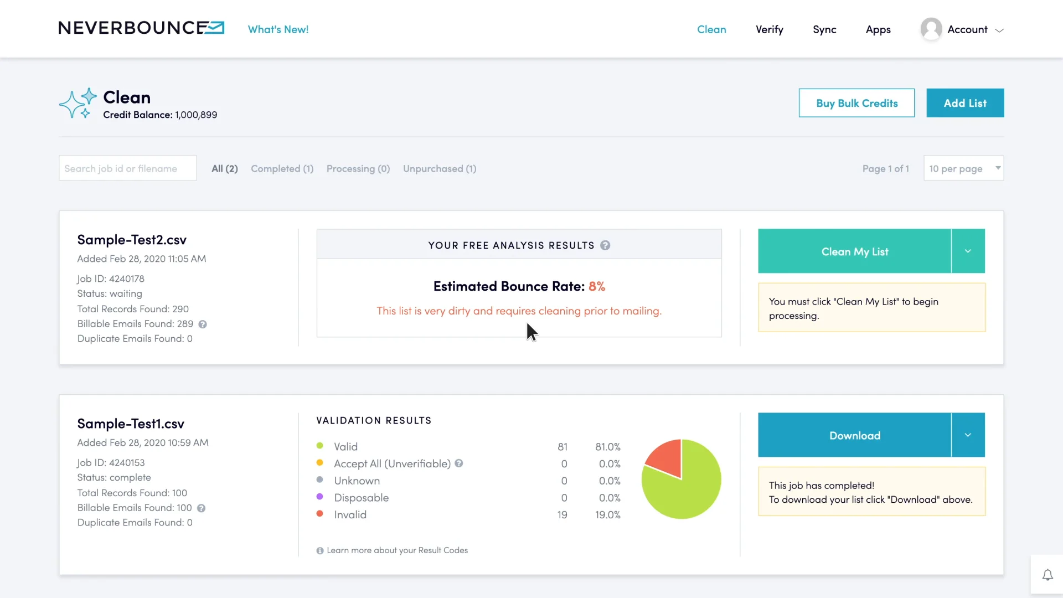1063x598 pixels.
Task: Click the help icon beside Free Analysis Results
Action: (x=605, y=245)
